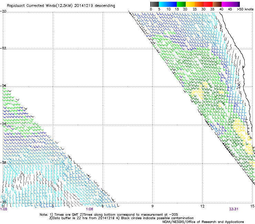Click the legend tick label 10
Viewport: 255px width, 224px height.
(169, 9)
